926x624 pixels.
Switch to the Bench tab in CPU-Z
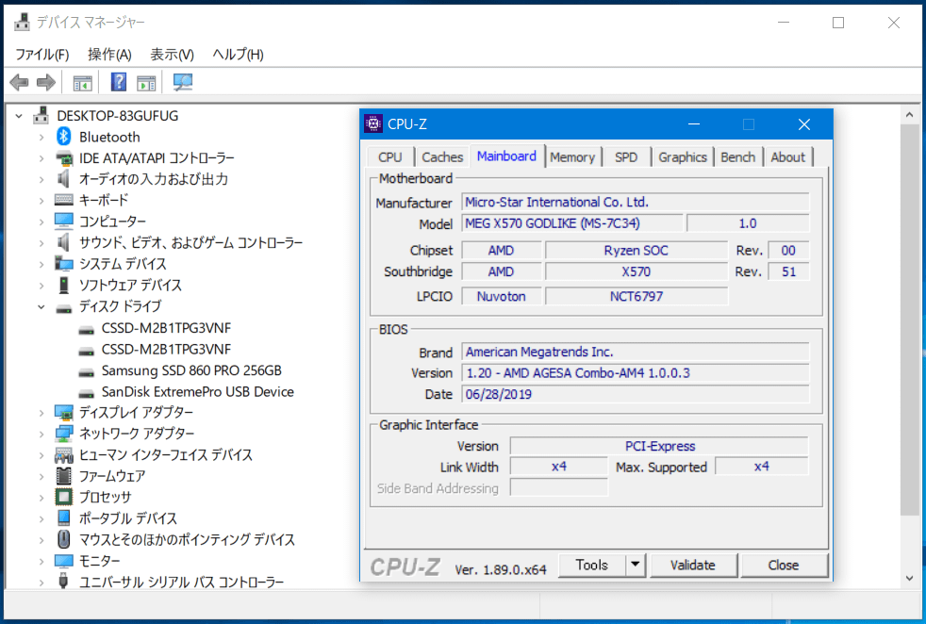tap(738, 157)
